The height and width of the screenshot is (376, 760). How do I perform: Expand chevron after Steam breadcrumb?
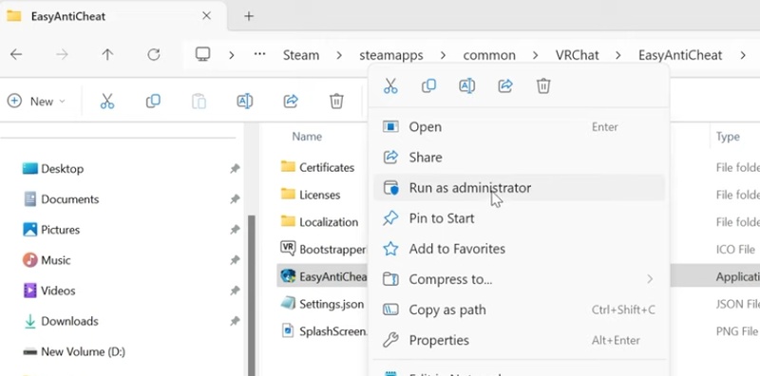point(339,56)
